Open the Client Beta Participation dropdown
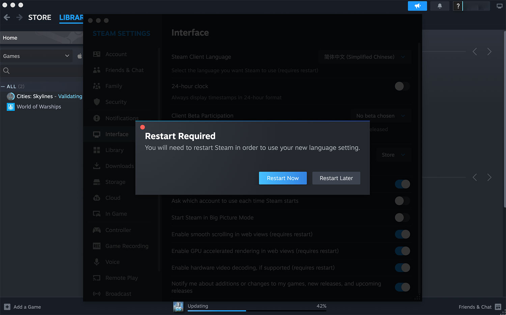Screen dimensions: 506x315 click(381, 115)
